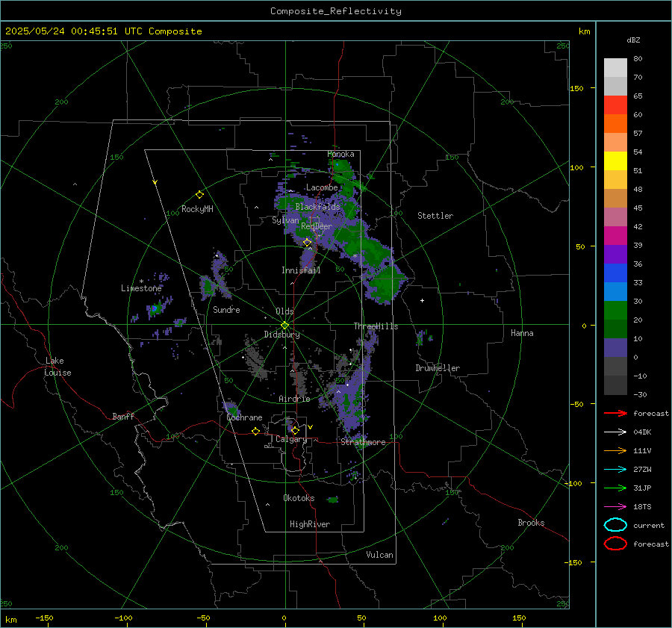Click the HighRiver label
Image resolution: width=672 pixels, height=628 pixels.
click(x=309, y=524)
